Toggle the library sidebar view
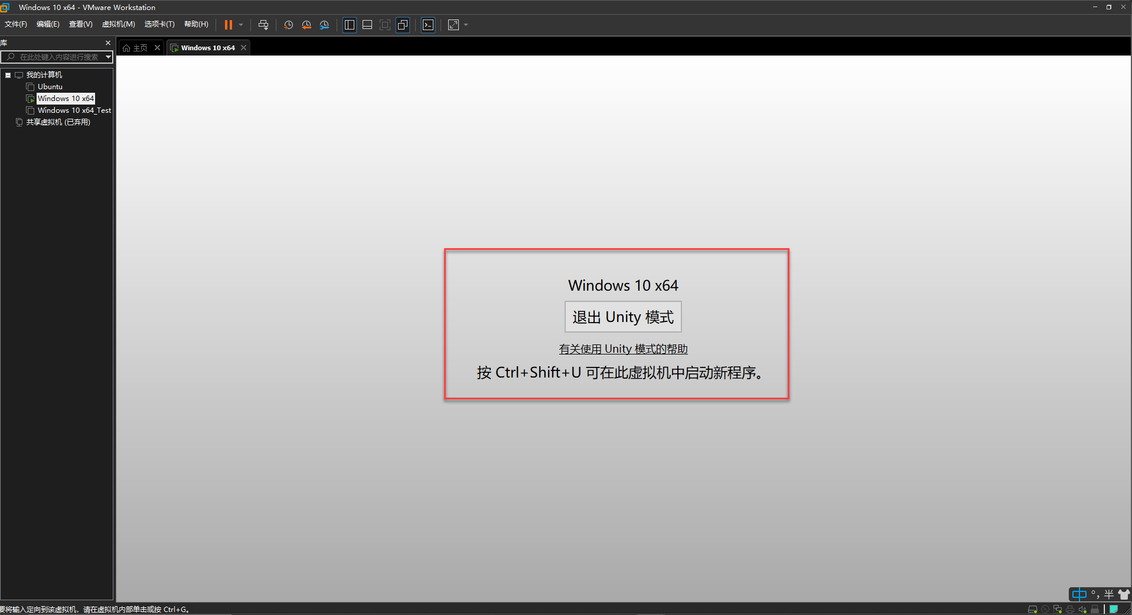Viewport: 1132px width, 615px height. pos(350,25)
